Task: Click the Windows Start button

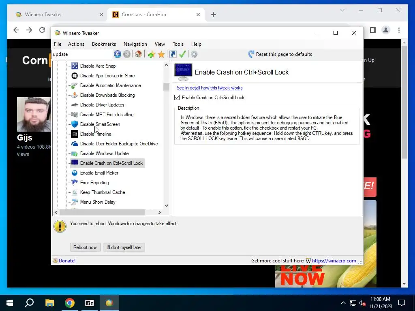Action: pyautogui.click(x=10, y=303)
